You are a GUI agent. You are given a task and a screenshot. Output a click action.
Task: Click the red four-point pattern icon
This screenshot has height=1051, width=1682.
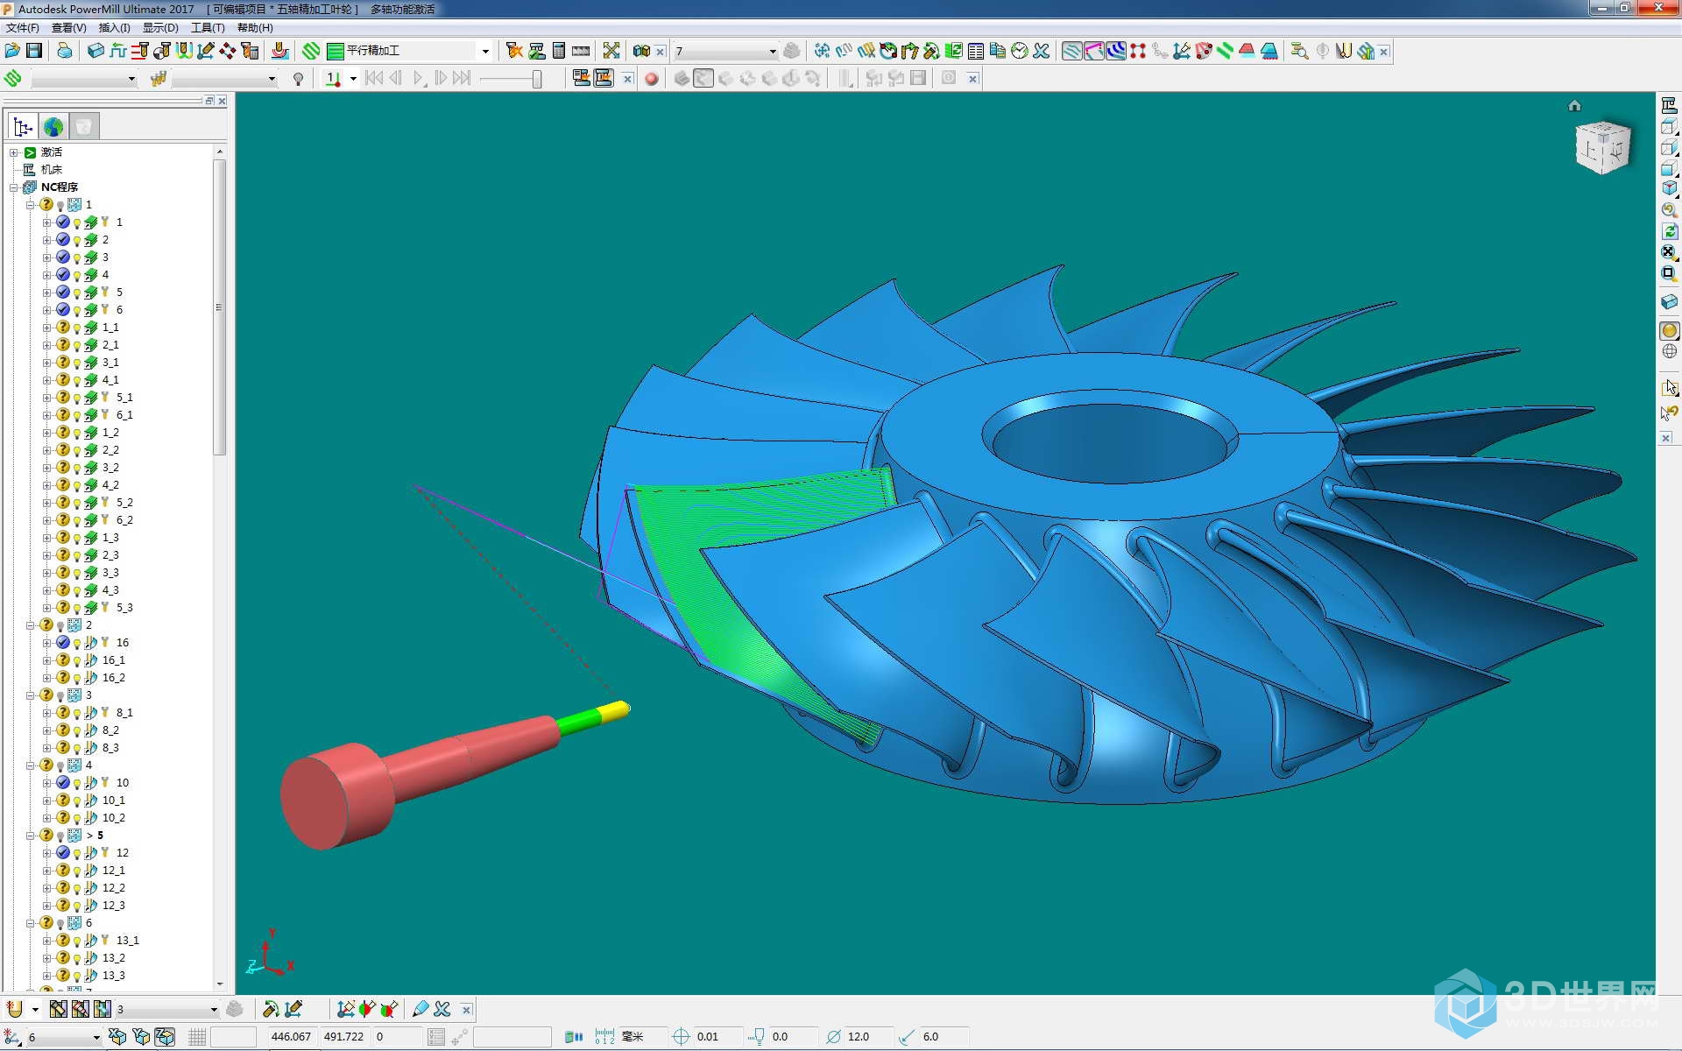[1137, 51]
